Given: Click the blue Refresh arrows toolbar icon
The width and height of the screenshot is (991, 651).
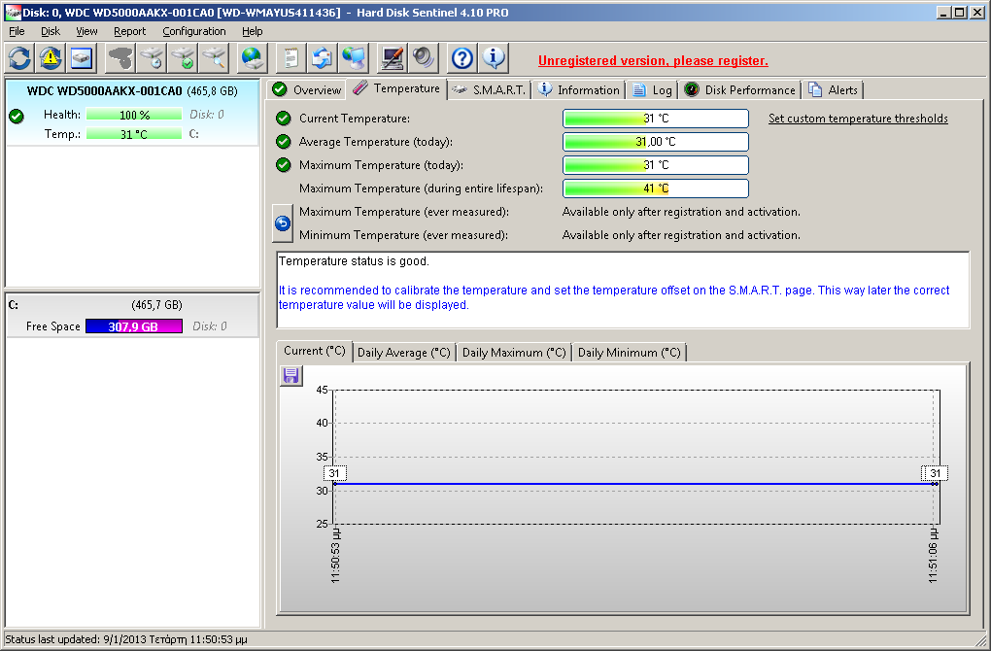Looking at the screenshot, I should [x=19, y=58].
